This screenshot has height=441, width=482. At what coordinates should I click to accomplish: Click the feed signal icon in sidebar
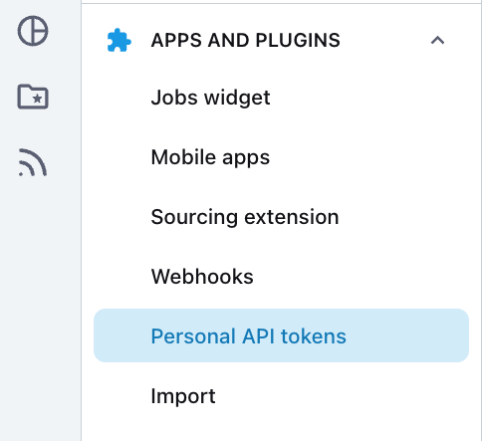tap(33, 162)
